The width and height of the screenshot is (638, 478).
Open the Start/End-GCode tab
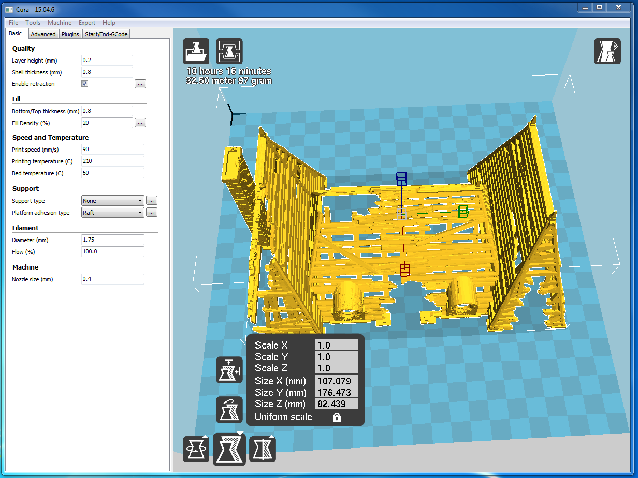[x=106, y=34]
